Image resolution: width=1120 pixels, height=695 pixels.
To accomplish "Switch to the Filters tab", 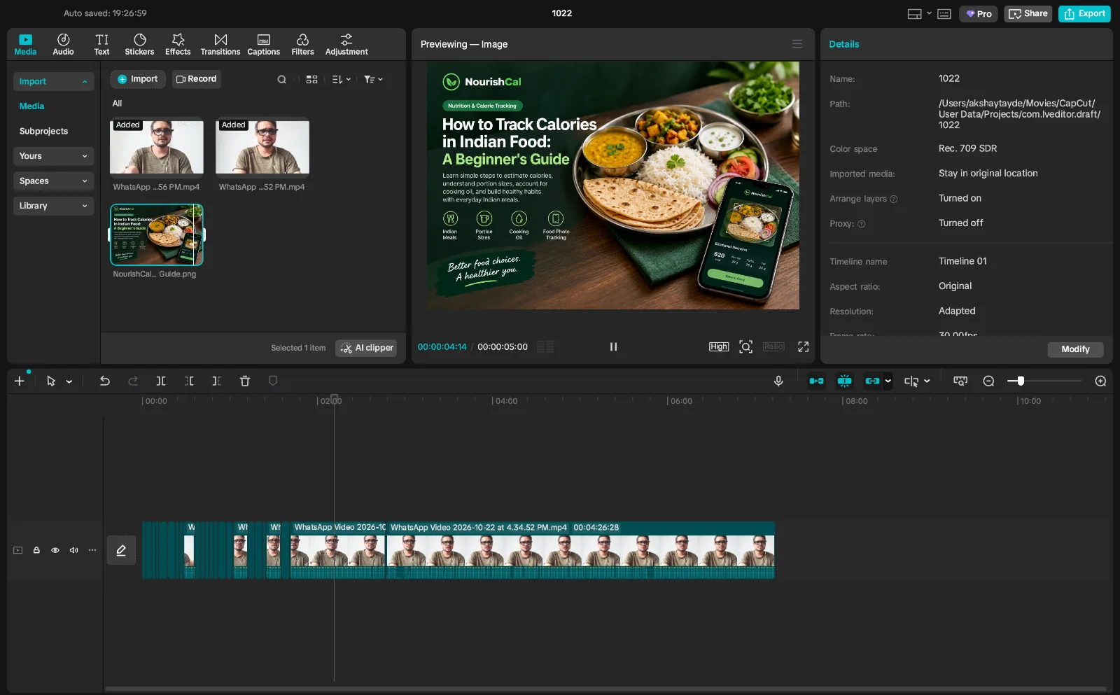I will pos(302,45).
